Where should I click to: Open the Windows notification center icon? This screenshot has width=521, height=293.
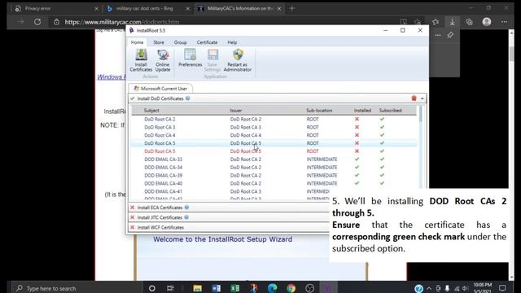(502, 288)
